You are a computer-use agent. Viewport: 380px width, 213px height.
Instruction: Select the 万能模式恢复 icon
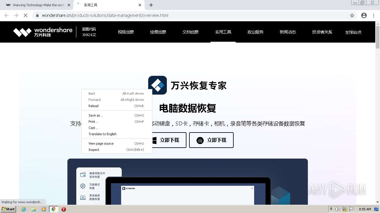[83, 186]
